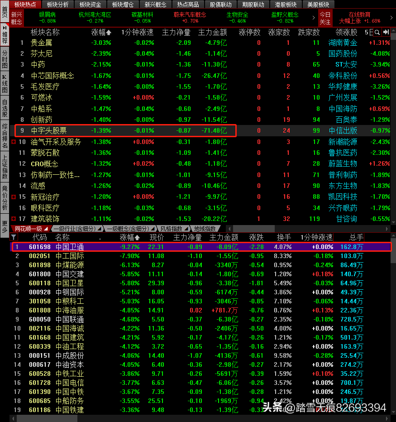The height and width of the screenshot is (422, 396).
Task: Click the jump-to-last-column arrow icon
Action: pyautogui.click(x=386, y=32)
